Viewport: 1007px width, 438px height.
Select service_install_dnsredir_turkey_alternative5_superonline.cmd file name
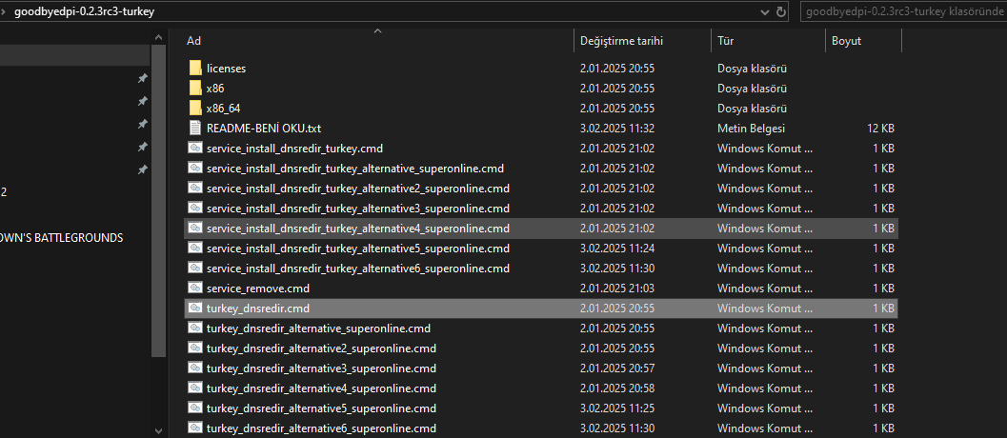(358, 248)
